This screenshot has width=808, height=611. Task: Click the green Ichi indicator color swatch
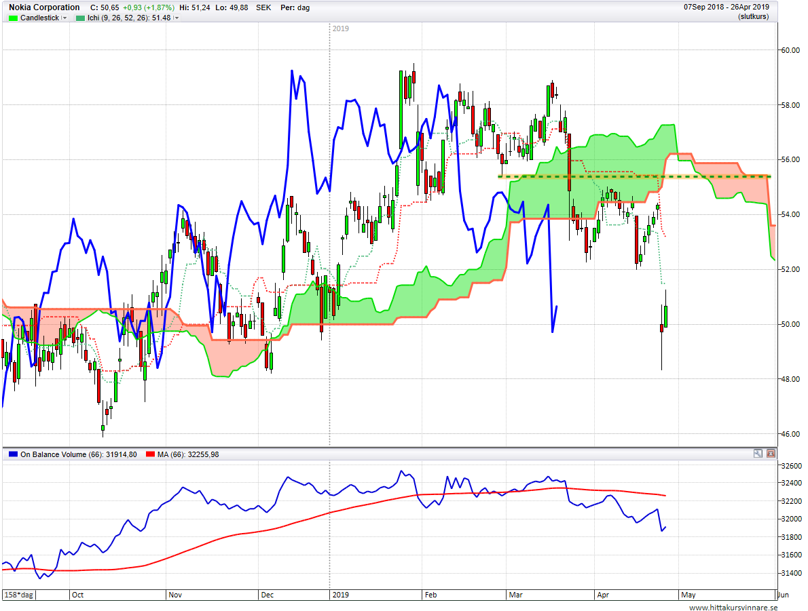pyautogui.click(x=80, y=18)
